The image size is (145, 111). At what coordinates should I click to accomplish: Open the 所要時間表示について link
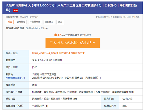tap(16, 78)
